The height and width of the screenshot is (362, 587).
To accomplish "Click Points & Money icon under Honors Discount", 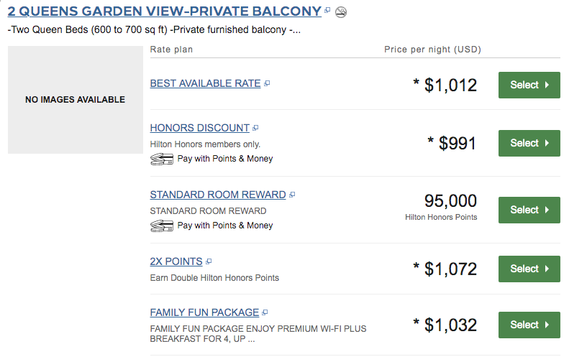I will (162, 159).
